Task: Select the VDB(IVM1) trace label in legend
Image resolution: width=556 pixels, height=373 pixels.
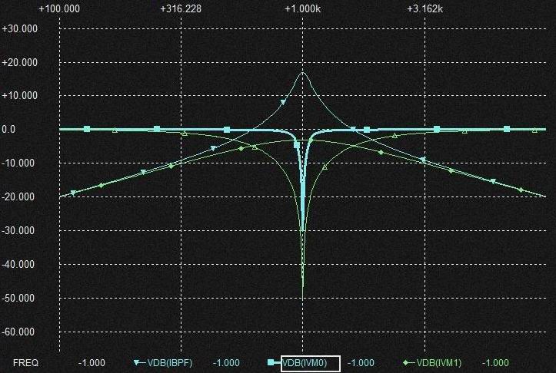Action: 439,363
